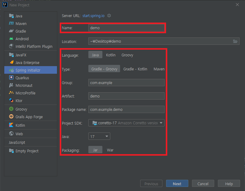Click the Java project type icon
This screenshot has height=191, width=245.
pyautogui.click(x=11, y=16)
